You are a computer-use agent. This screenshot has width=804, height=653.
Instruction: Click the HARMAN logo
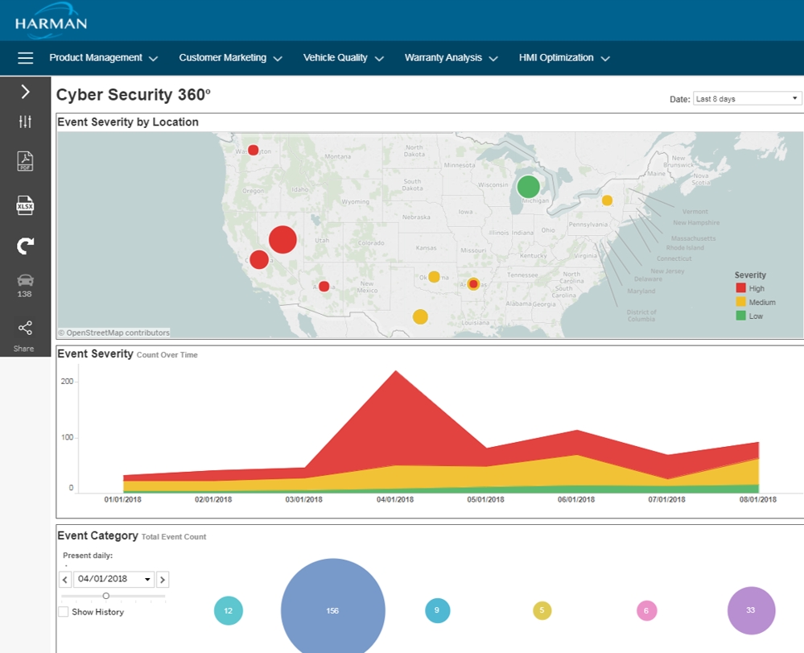click(51, 22)
